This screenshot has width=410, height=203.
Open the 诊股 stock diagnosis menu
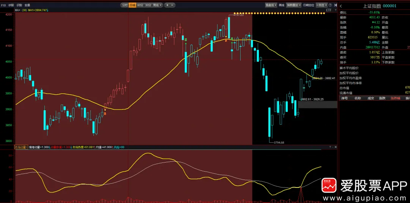pos(11,5)
